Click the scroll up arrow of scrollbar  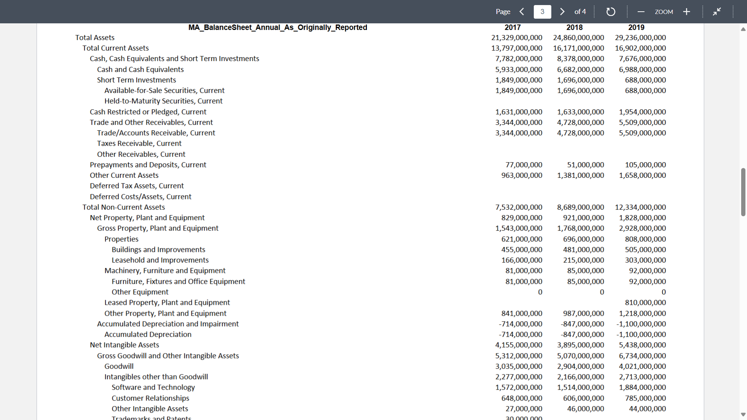pyautogui.click(x=743, y=29)
